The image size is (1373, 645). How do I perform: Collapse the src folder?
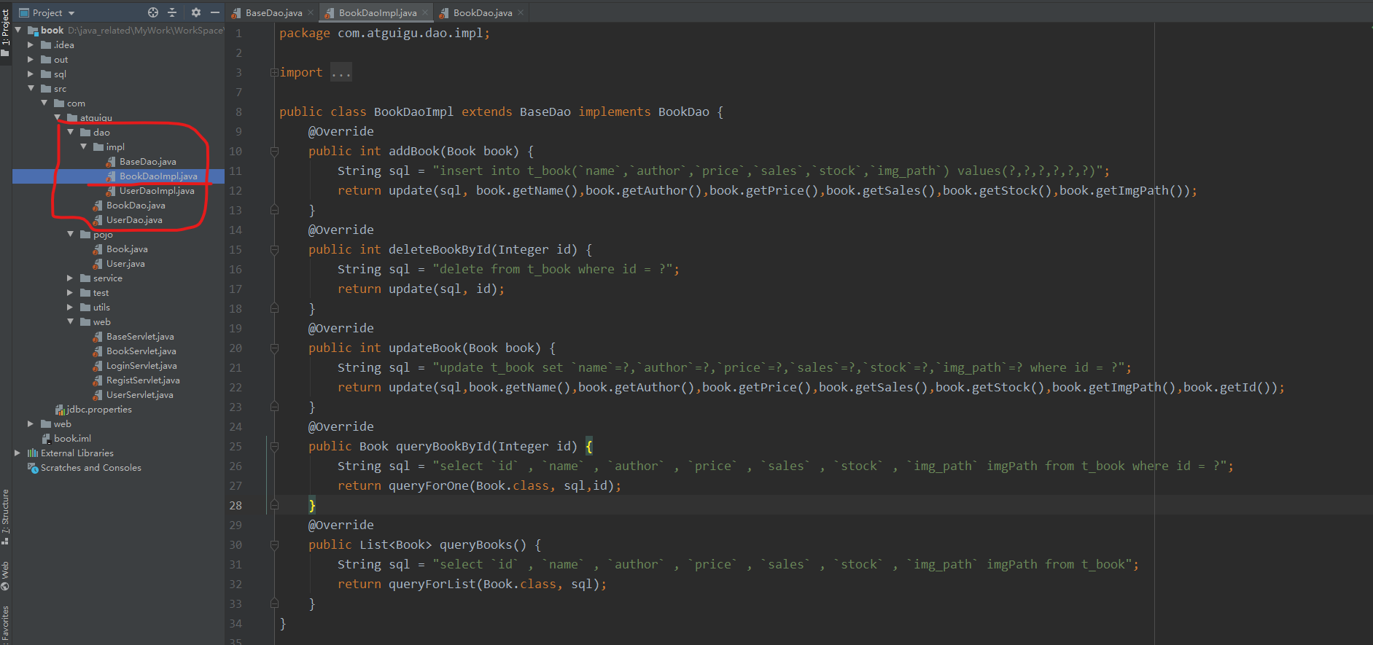[x=31, y=88]
